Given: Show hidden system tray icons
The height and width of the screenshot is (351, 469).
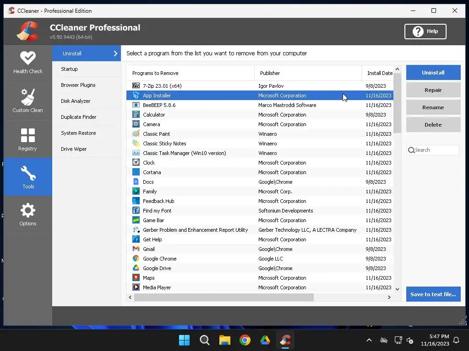Looking at the screenshot, I should (x=369, y=340).
